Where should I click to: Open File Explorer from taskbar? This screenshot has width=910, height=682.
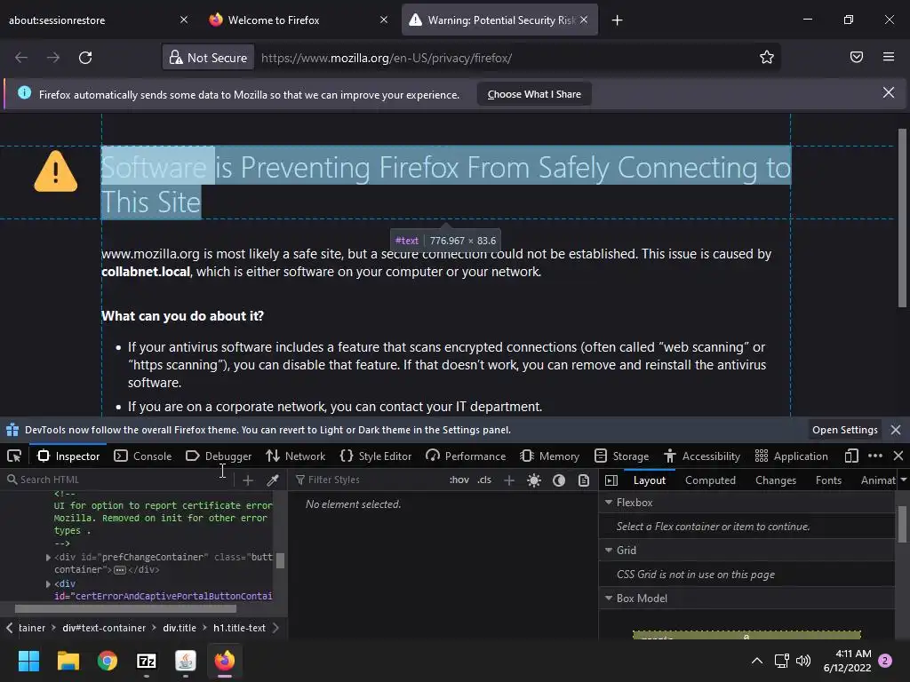coord(68,661)
